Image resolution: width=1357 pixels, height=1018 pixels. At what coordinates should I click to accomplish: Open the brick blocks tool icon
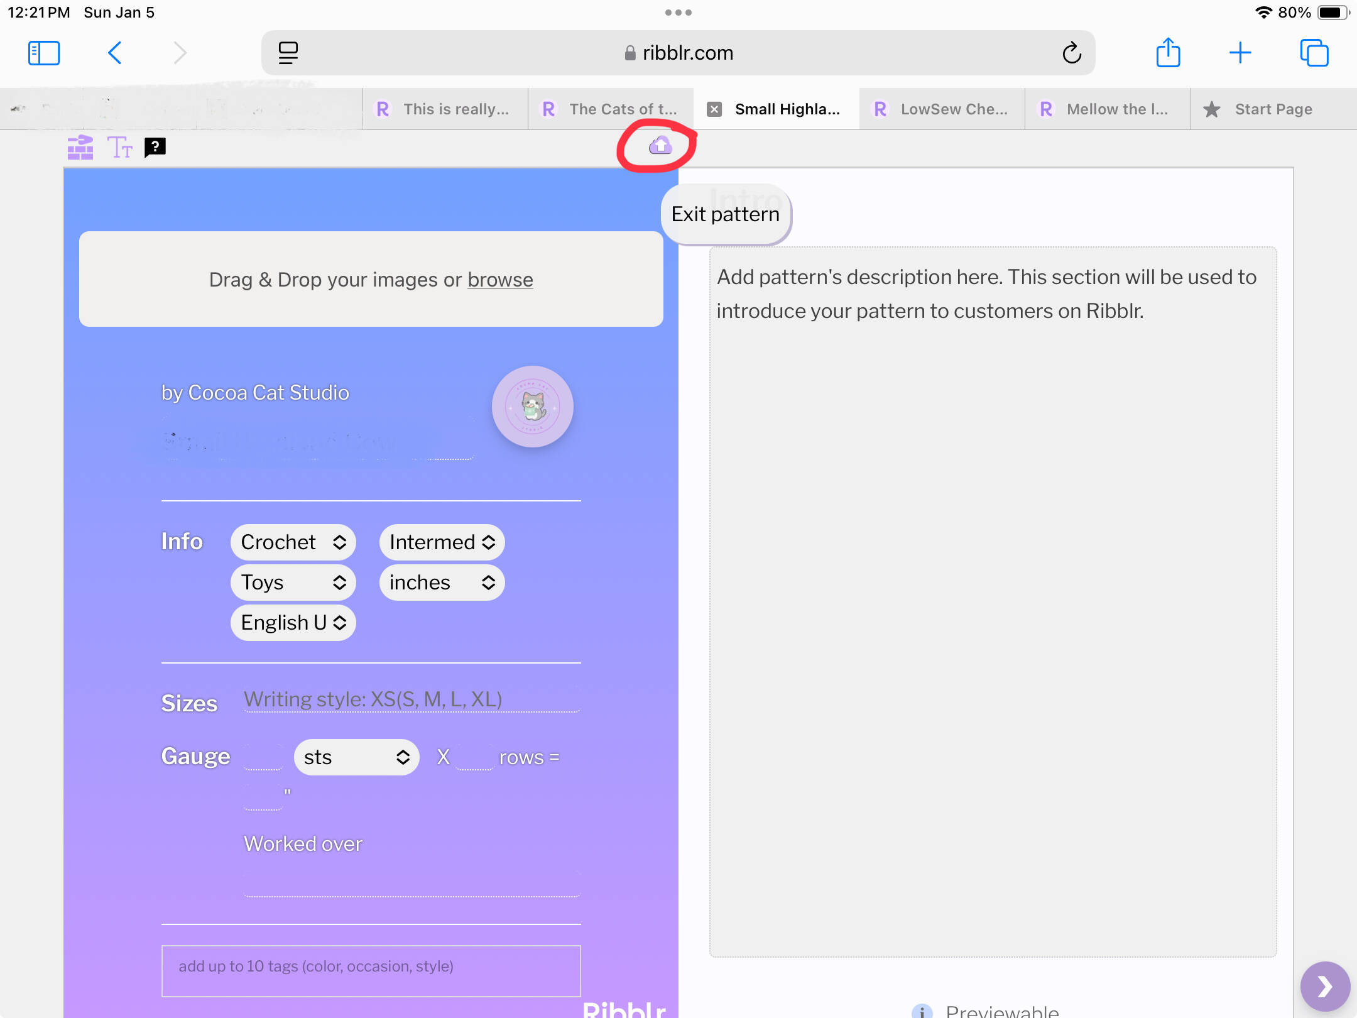(x=80, y=148)
